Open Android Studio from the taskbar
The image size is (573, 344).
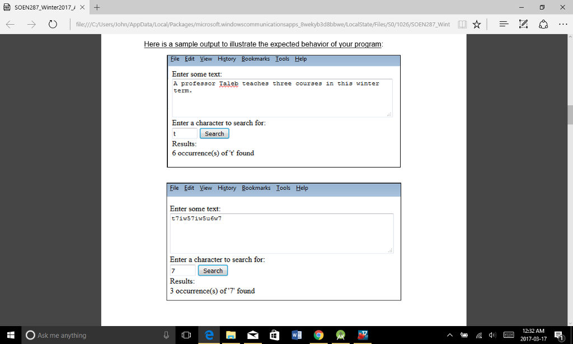pos(340,334)
